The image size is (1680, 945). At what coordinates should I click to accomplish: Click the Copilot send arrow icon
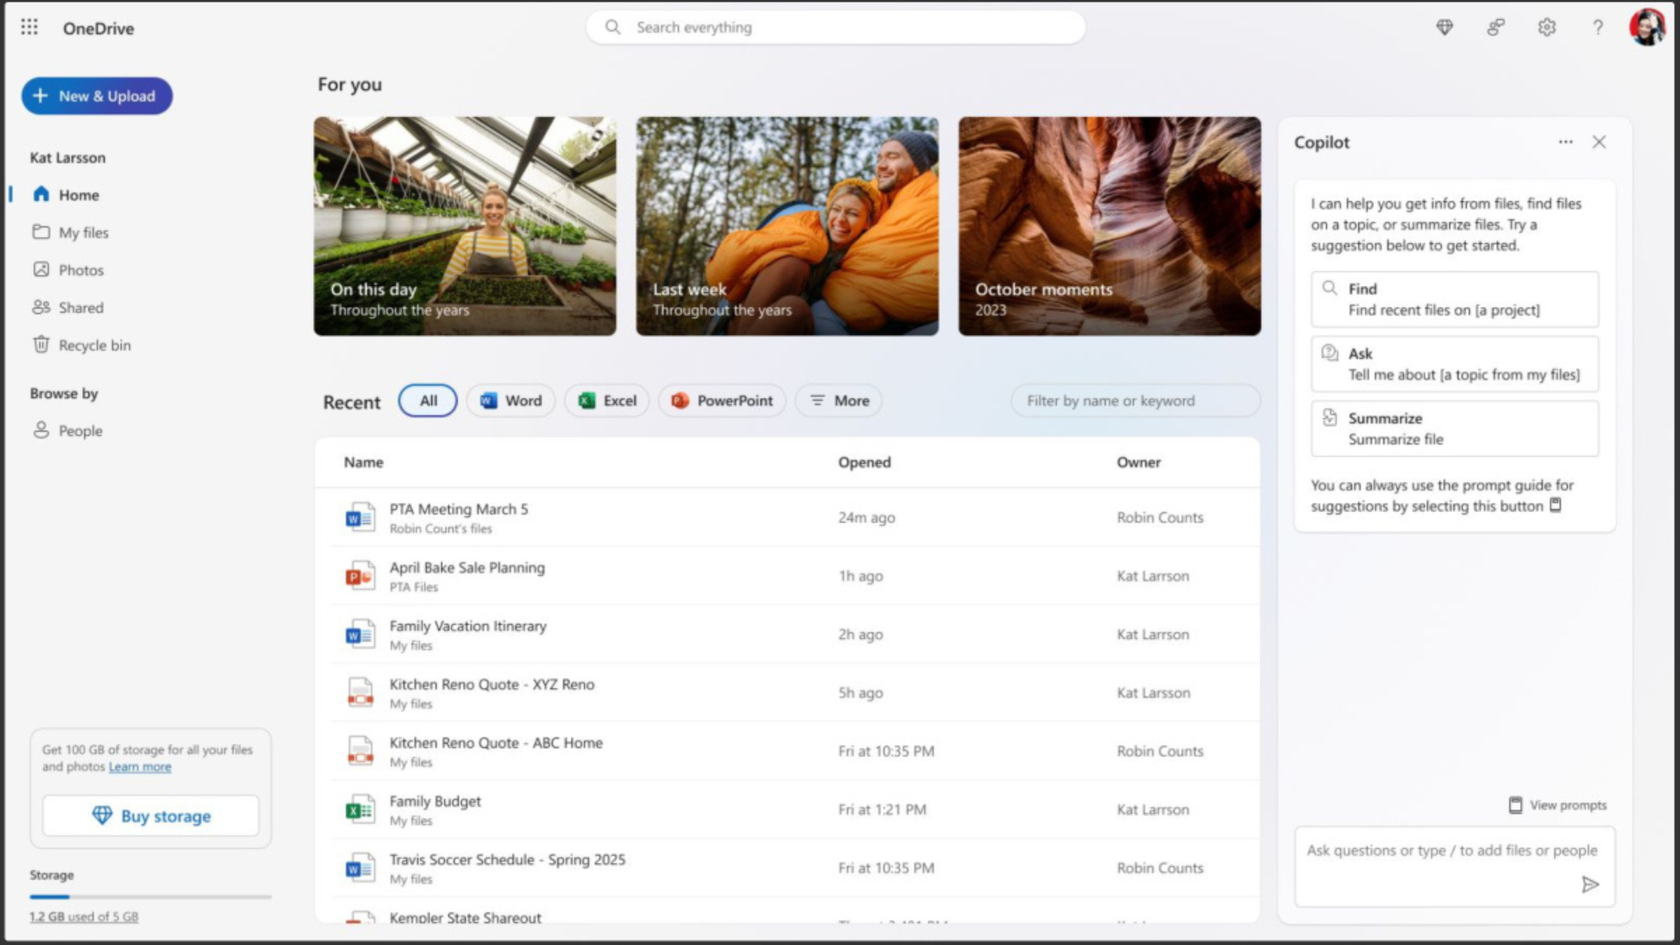point(1591,884)
